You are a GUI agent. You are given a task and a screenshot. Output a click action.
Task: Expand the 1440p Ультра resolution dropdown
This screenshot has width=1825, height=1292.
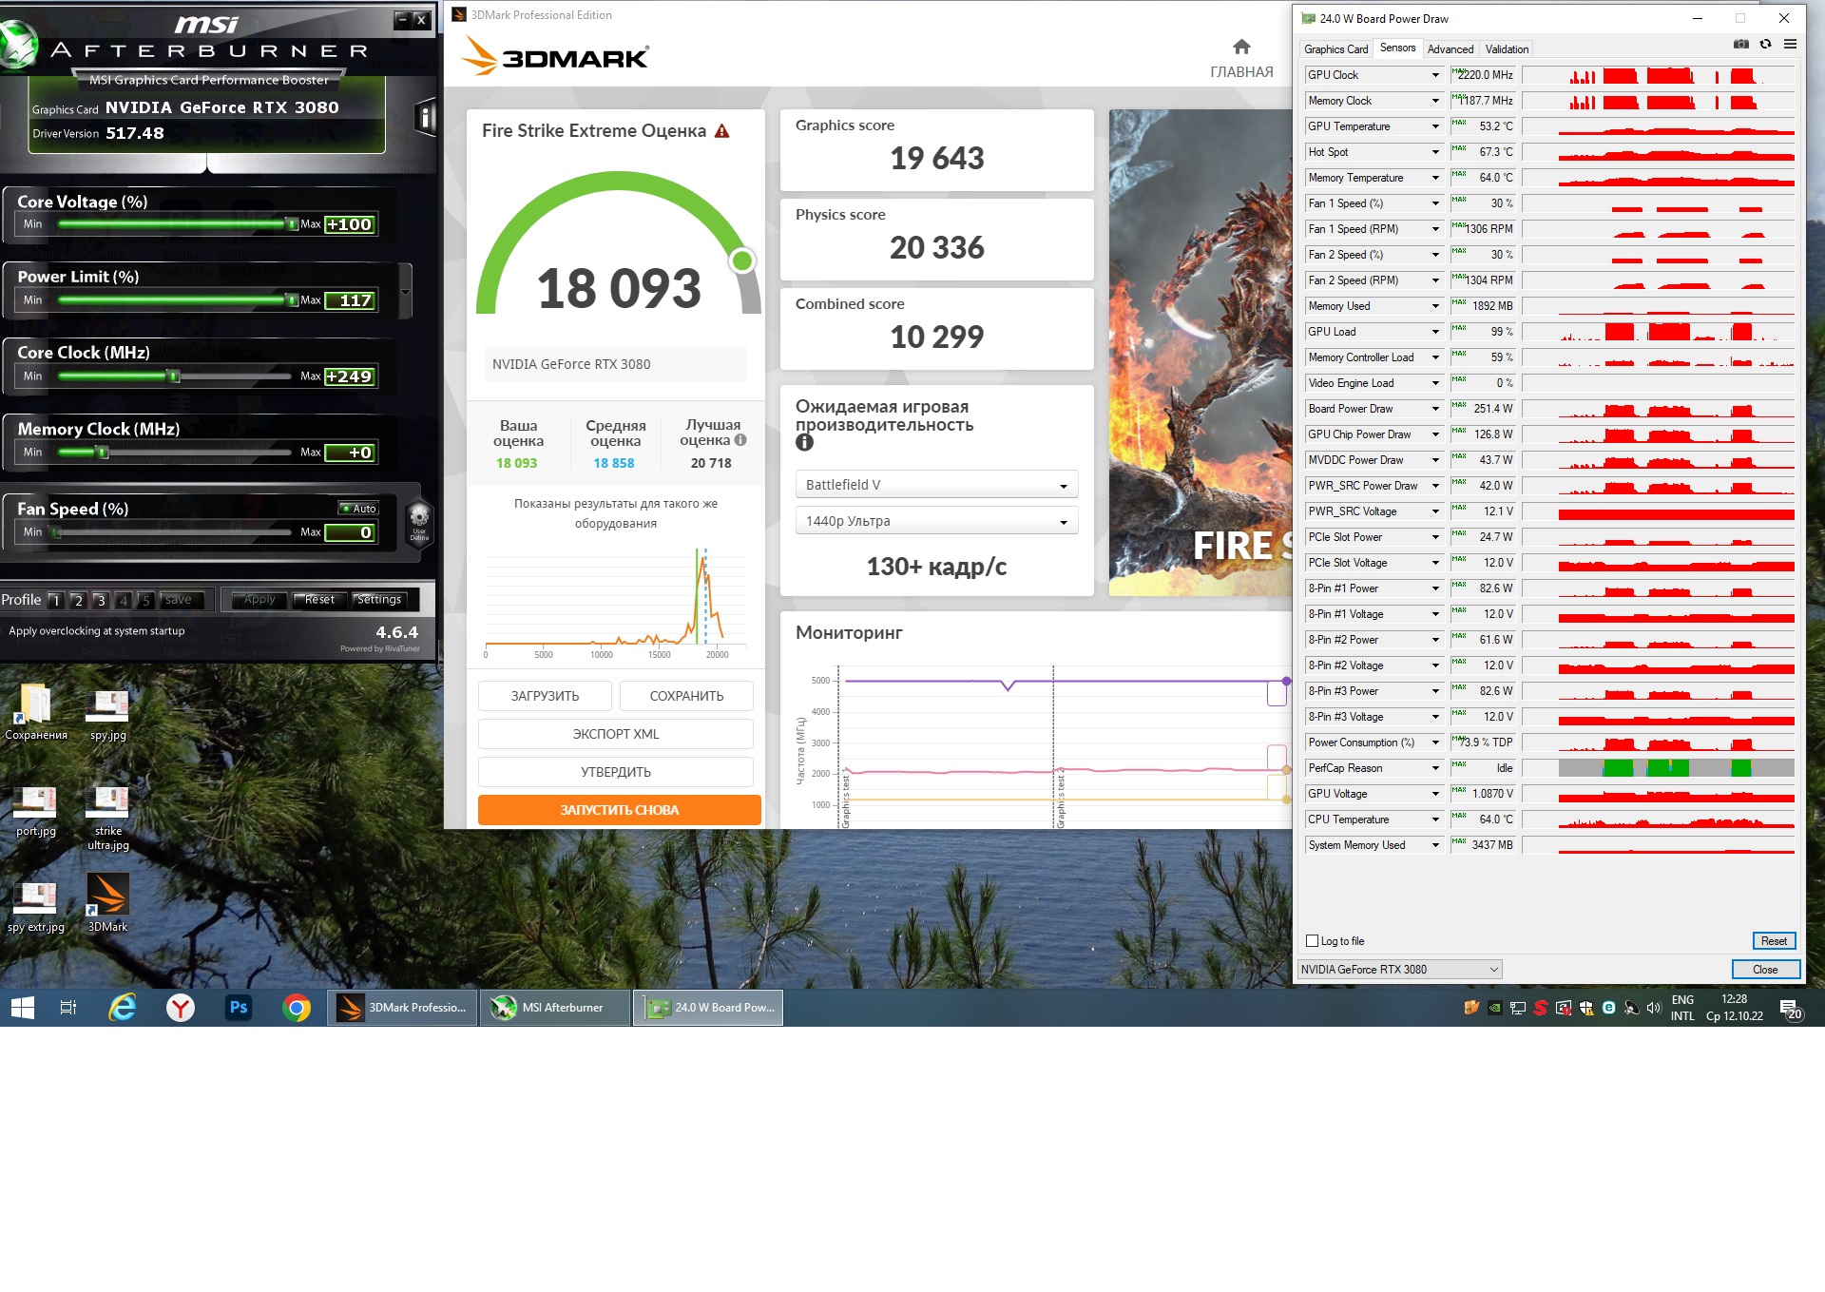[x=935, y=521]
